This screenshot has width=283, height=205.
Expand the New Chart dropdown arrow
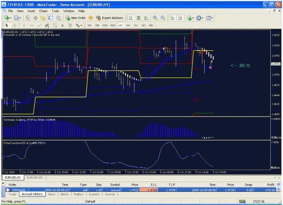(10, 18)
